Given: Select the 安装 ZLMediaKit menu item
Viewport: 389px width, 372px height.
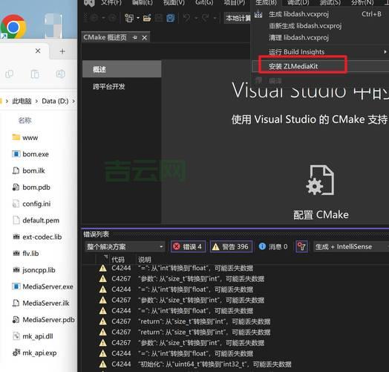Looking at the screenshot, I should (x=320, y=66).
